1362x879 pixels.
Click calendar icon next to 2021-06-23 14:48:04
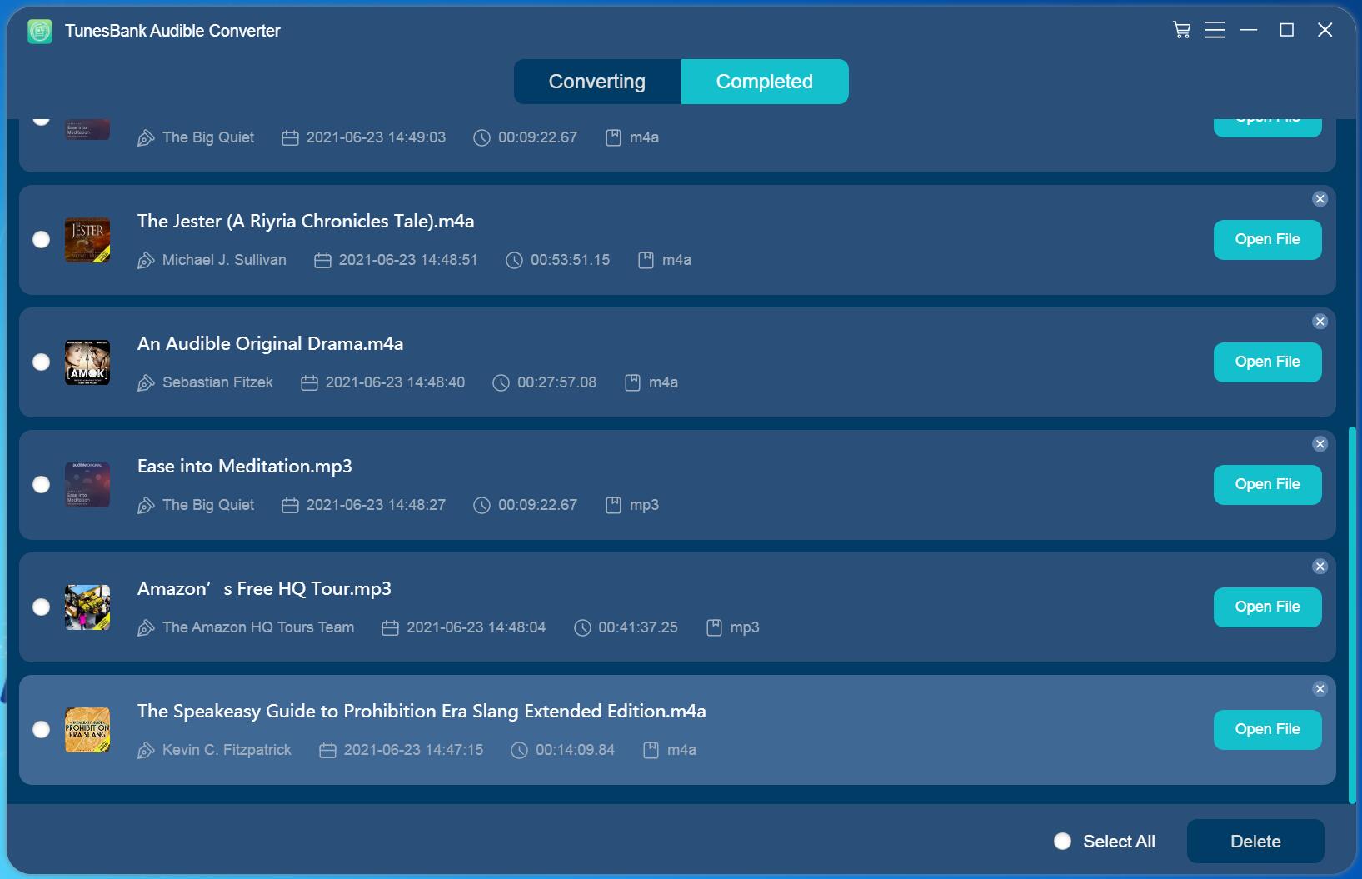390,628
